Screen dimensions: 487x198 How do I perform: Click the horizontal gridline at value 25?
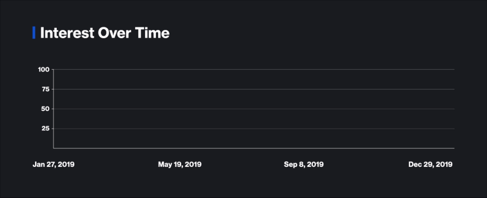(254, 129)
